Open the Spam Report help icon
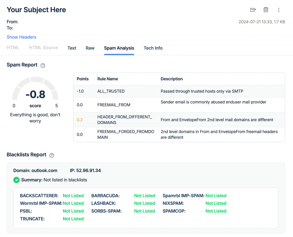This screenshot has width=293, height=237. [43, 65]
